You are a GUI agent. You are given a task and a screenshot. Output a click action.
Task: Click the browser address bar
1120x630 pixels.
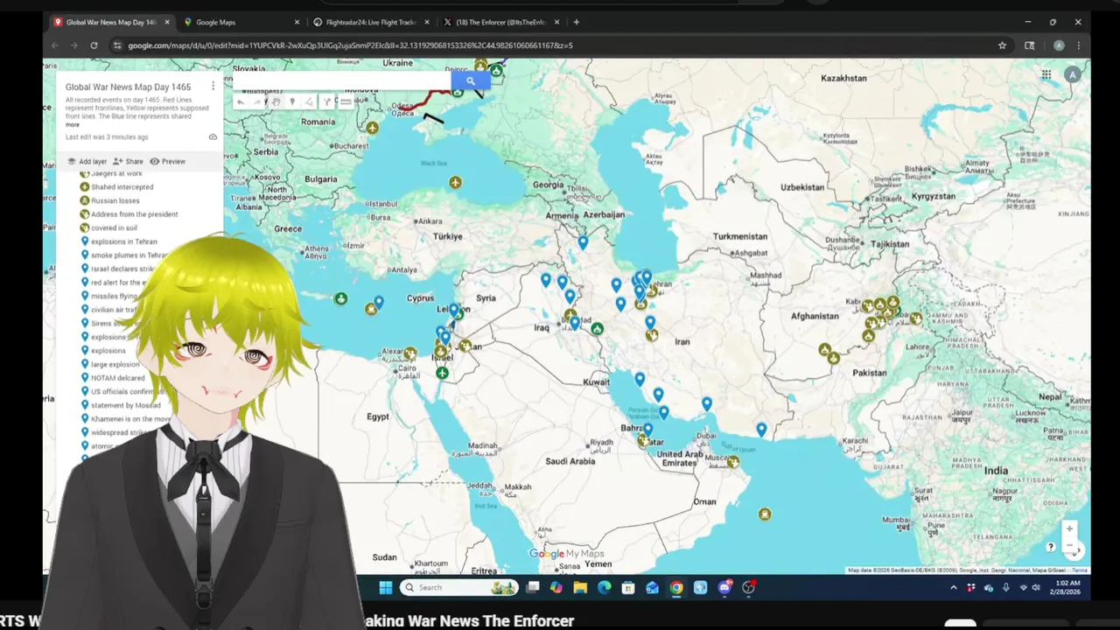click(560, 45)
